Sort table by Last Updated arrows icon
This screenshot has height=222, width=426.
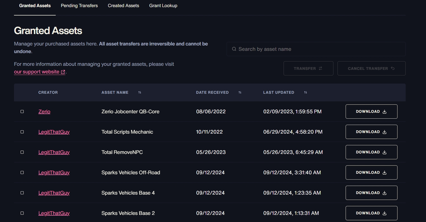305,92
